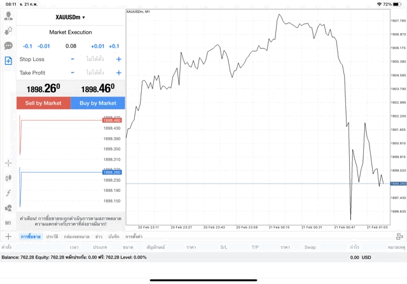Open the chat messages icon
407x284 pixels.
(8, 46)
